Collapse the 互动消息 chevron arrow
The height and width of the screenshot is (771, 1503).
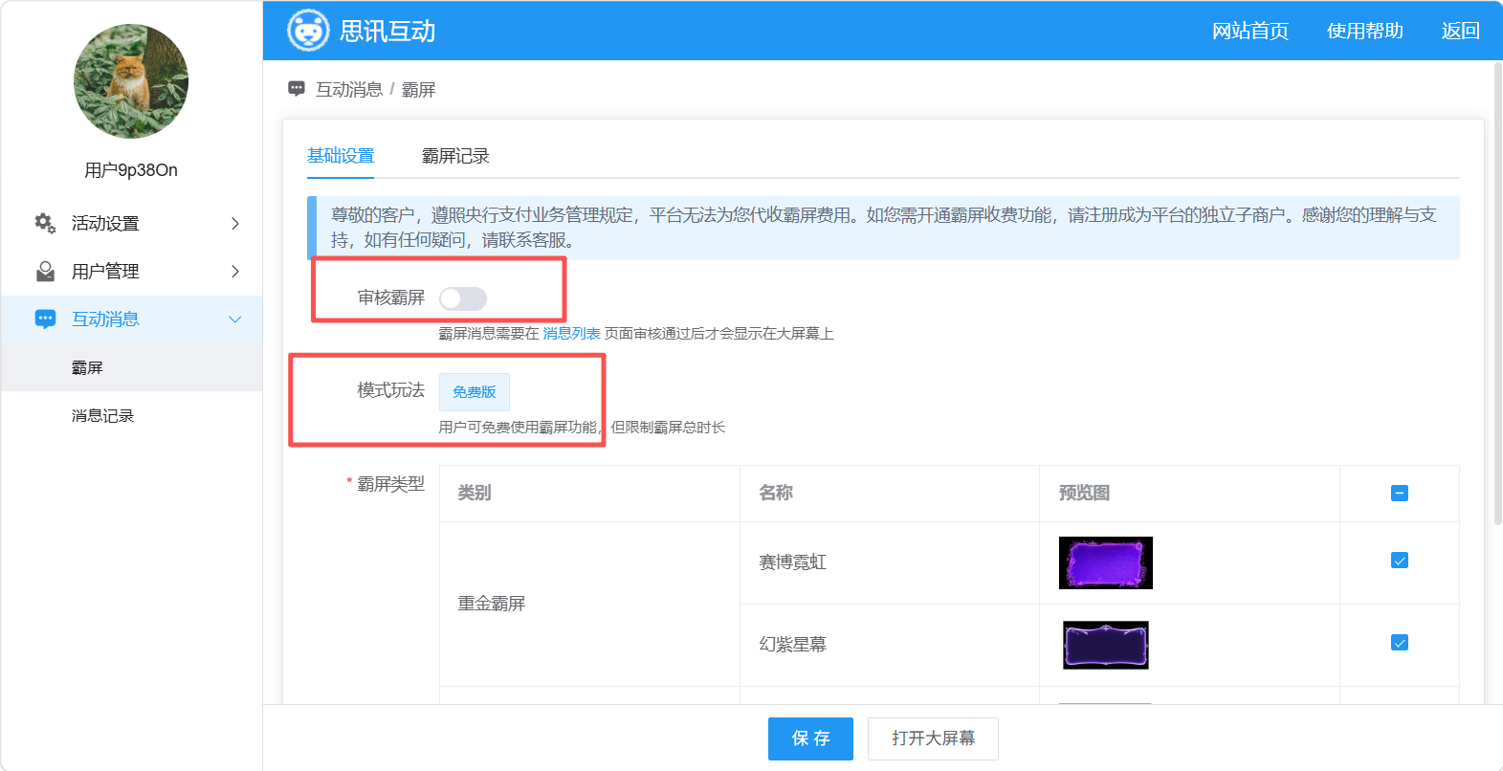click(235, 319)
